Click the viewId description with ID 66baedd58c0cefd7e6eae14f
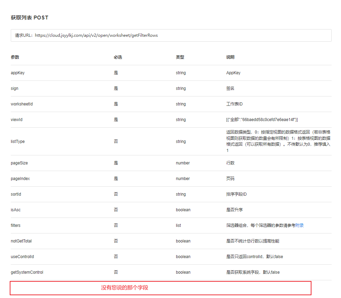Screen dimensions: 341x298 262,120
